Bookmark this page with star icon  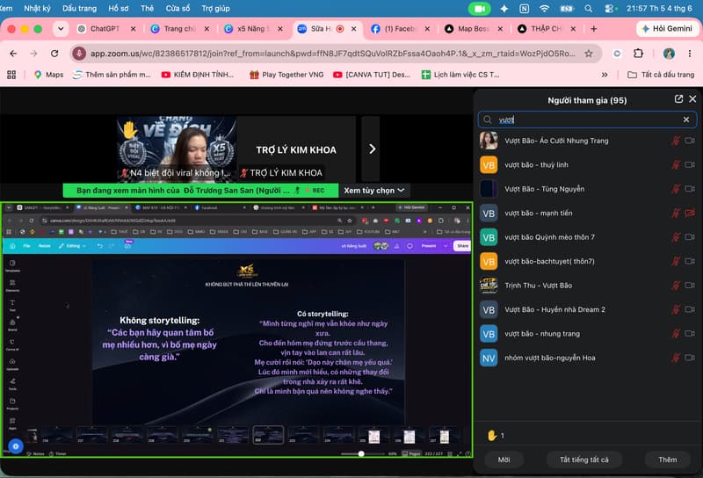[x=588, y=54]
